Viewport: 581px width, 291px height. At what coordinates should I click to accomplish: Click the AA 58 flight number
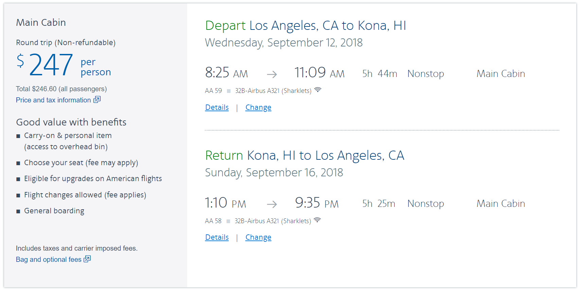(x=213, y=221)
